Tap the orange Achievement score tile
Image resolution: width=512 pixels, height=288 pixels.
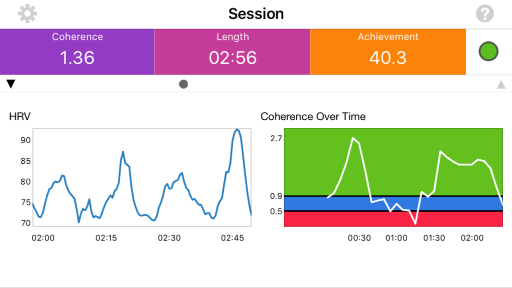[x=388, y=52]
